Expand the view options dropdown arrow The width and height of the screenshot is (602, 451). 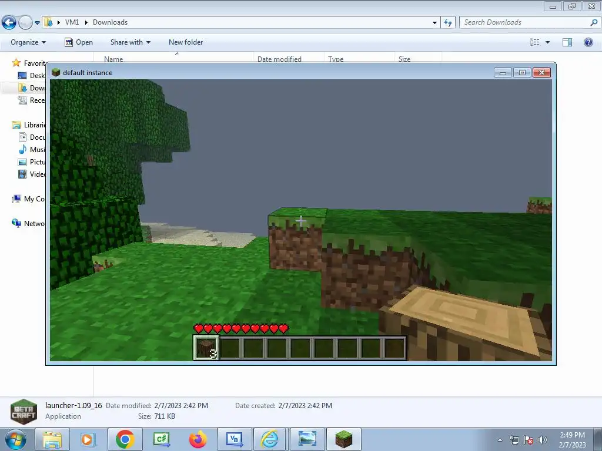547,42
